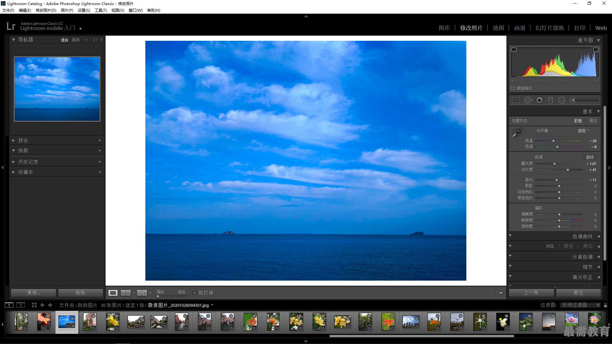612x344 pixels.
Task: Hide the left panel group with edge arrow
Action: pyautogui.click(x=3, y=168)
